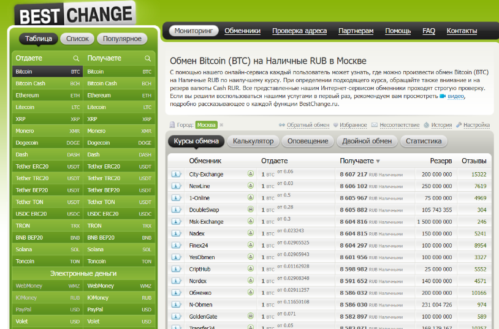Viewport: 499px width, 329px height.
Task: Select Toncoin in the Получаете column
Action: (120, 262)
